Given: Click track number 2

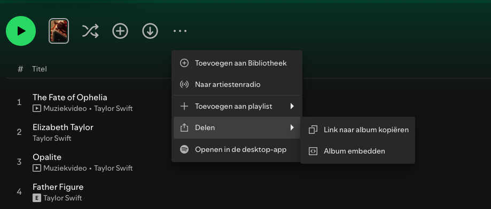Looking at the screenshot, I should click(19, 132).
